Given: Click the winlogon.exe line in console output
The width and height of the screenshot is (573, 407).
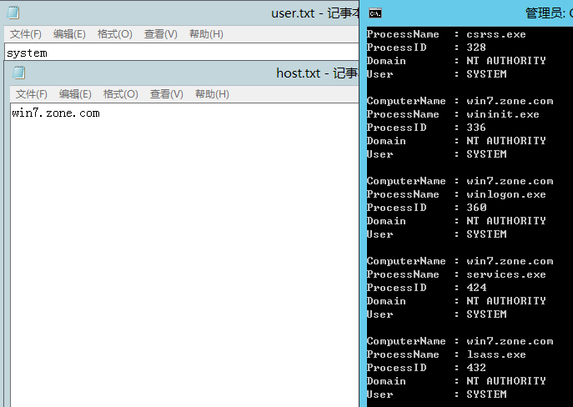Looking at the screenshot, I should 505,194.
